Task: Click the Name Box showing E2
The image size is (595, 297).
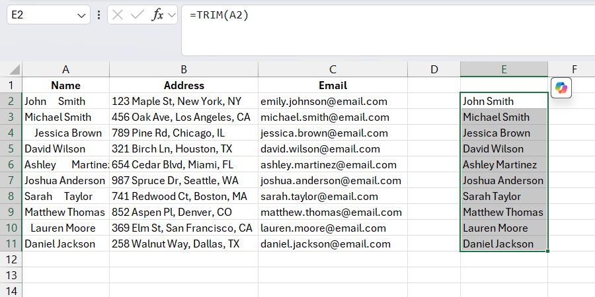Action: tap(40, 15)
